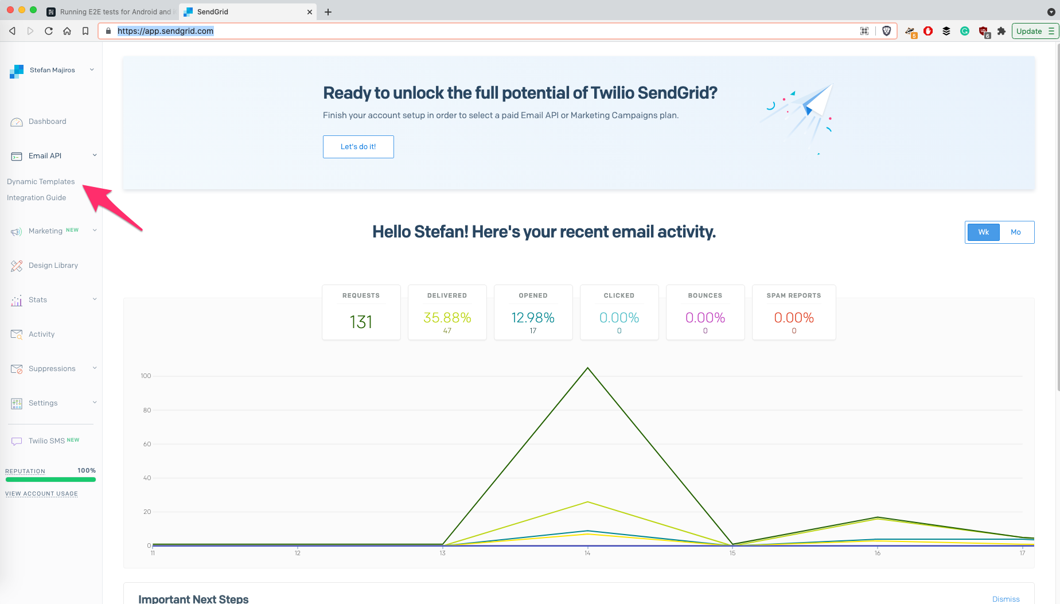This screenshot has width=1060, height=604.
Task: Click the OPENED 12.98% stat card
Action: click(533, 313)
